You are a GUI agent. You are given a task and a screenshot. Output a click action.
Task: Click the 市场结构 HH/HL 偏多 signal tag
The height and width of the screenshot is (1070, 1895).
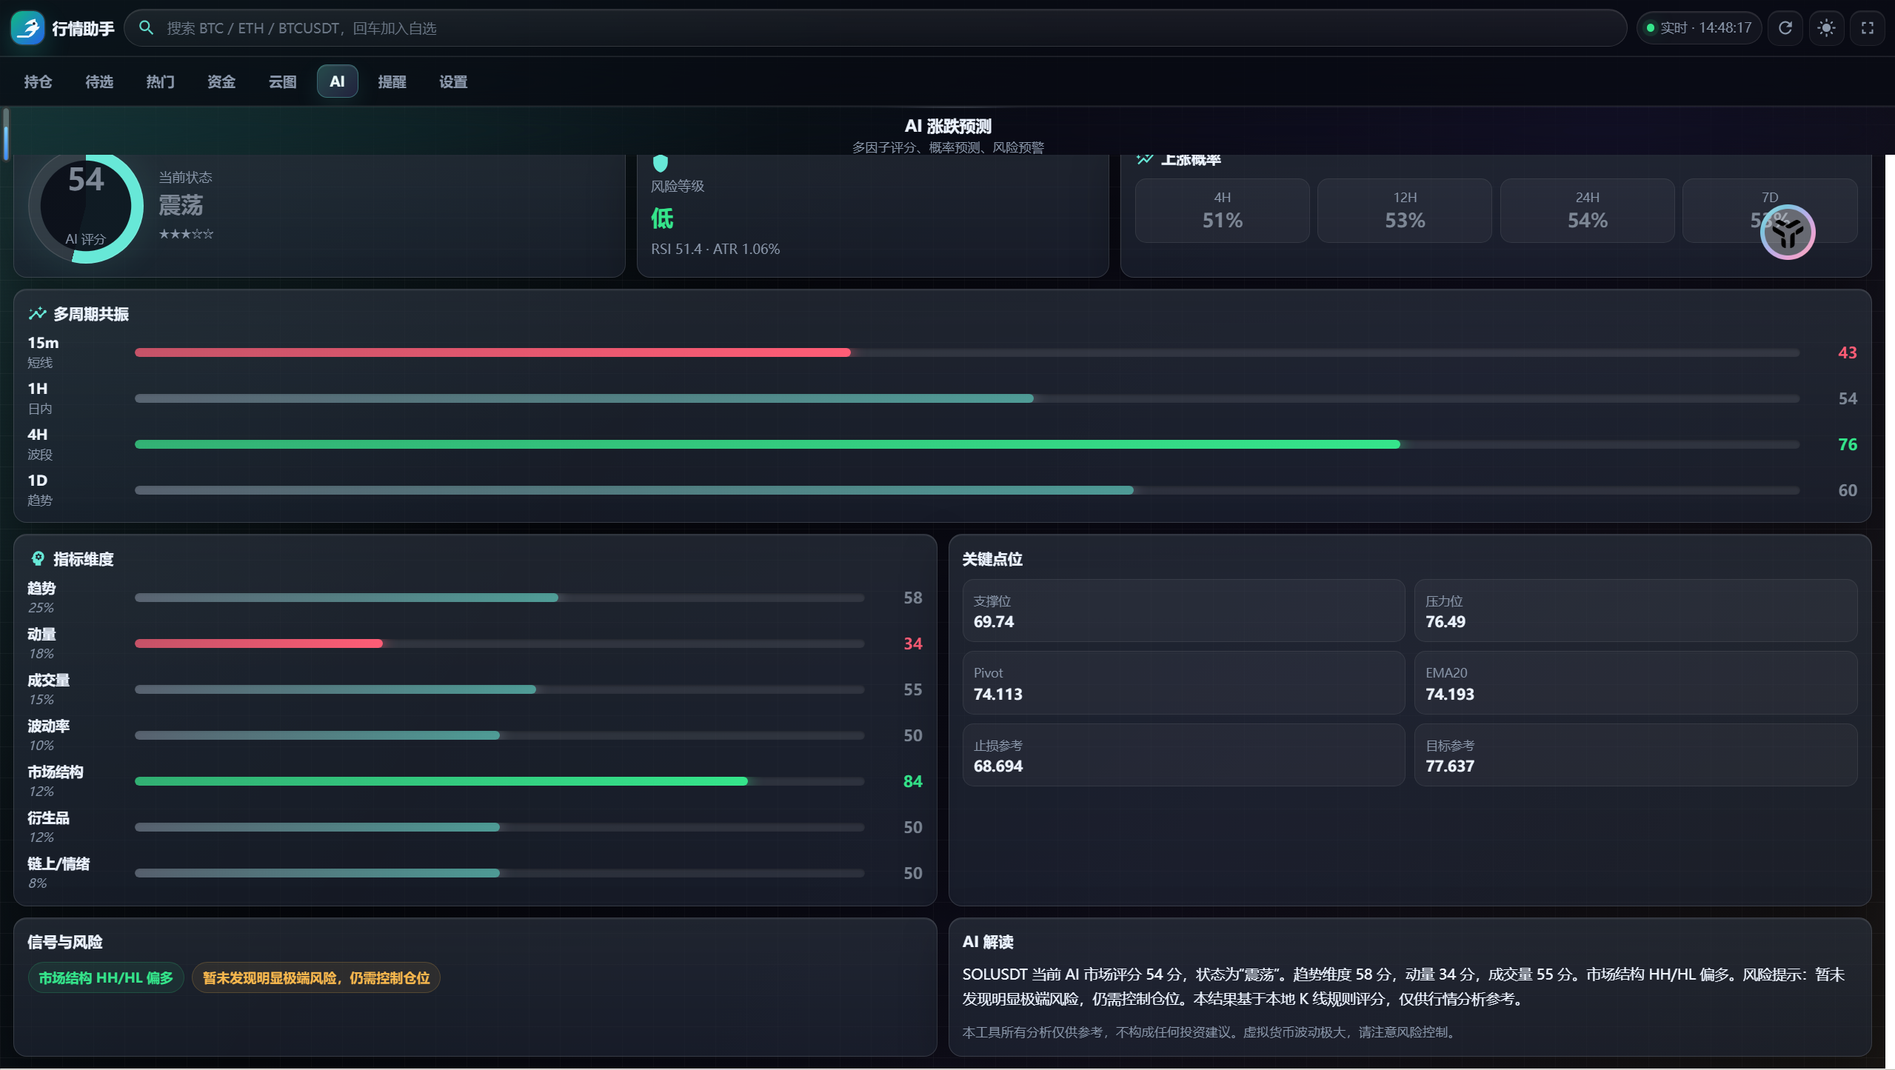click(106, 977)
